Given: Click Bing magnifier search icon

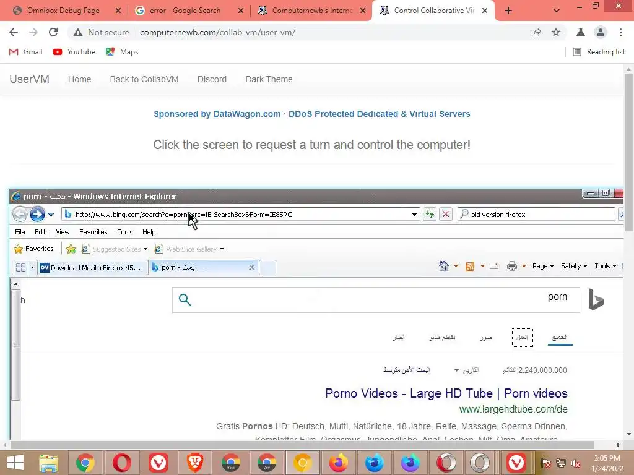Looking at the screenshot, I should click(x=185, y=300).
